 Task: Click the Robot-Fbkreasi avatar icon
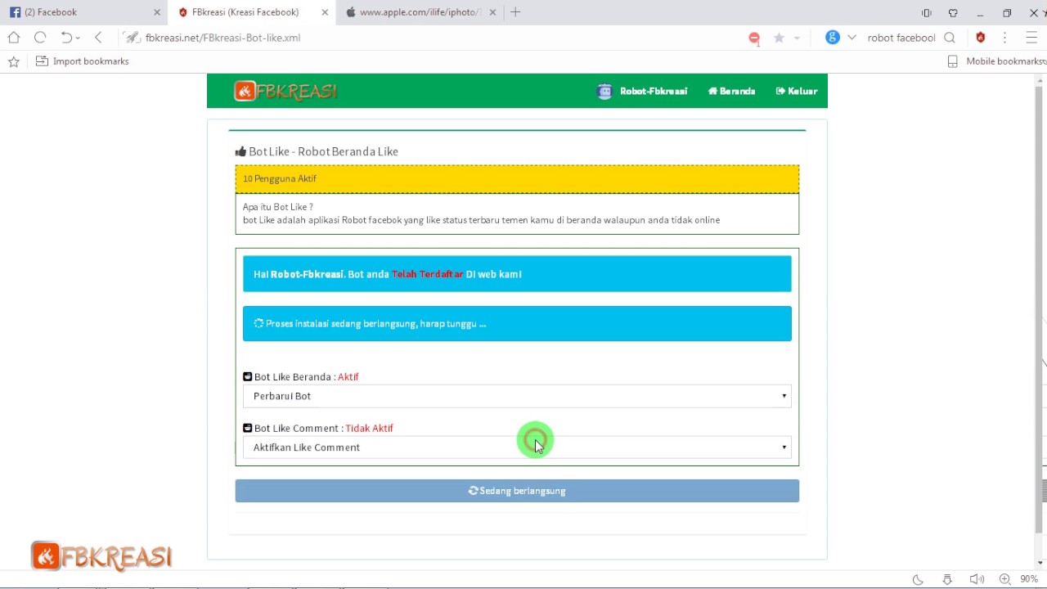[x=604, y=91]
